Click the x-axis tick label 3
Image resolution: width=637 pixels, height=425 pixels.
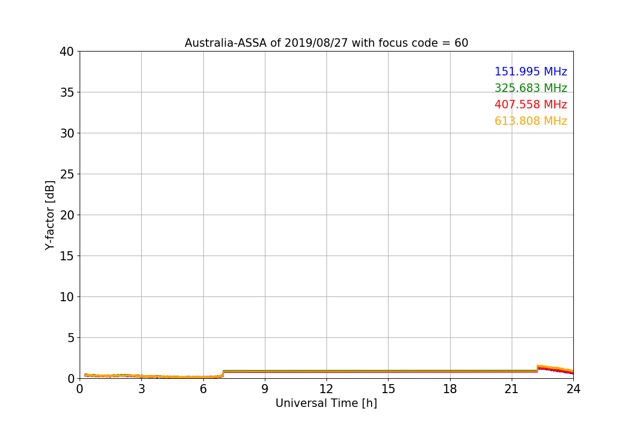click(141, 389)
